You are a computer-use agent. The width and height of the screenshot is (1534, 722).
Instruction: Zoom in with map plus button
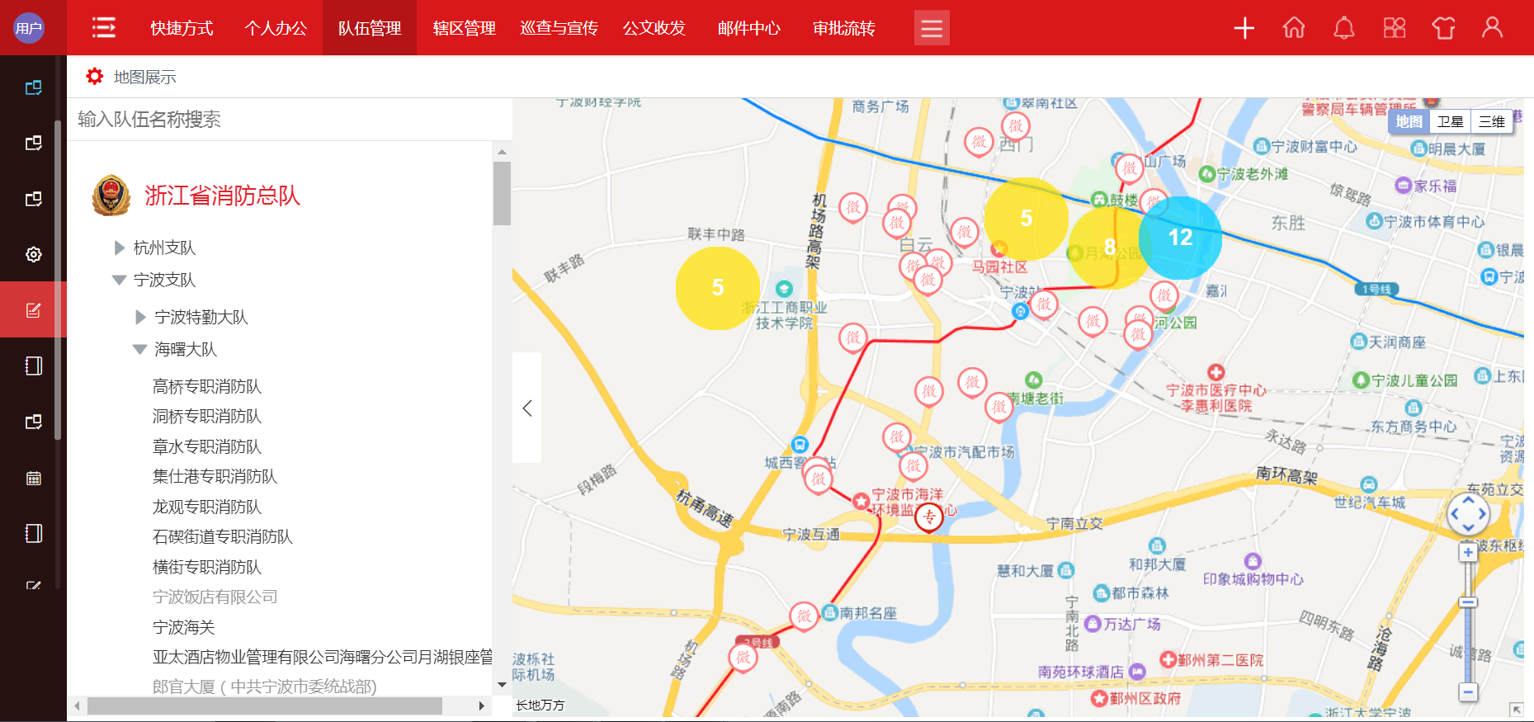click(x=1468, y=553)
